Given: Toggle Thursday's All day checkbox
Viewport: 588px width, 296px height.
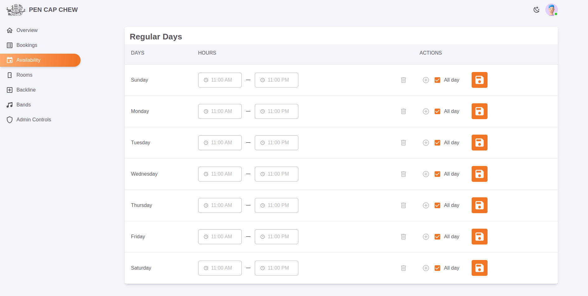Looking at the screenshot, I should (x=437, y=205).
